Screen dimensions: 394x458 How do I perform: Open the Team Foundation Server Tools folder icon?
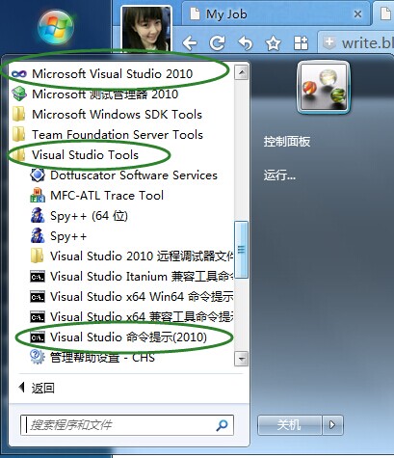pyautogui.click(x=18, y=135)
